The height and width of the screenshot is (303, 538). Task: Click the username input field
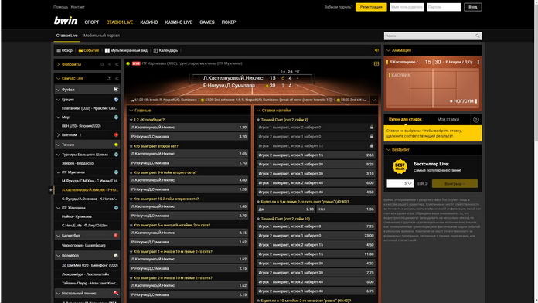tap(407, 7)
